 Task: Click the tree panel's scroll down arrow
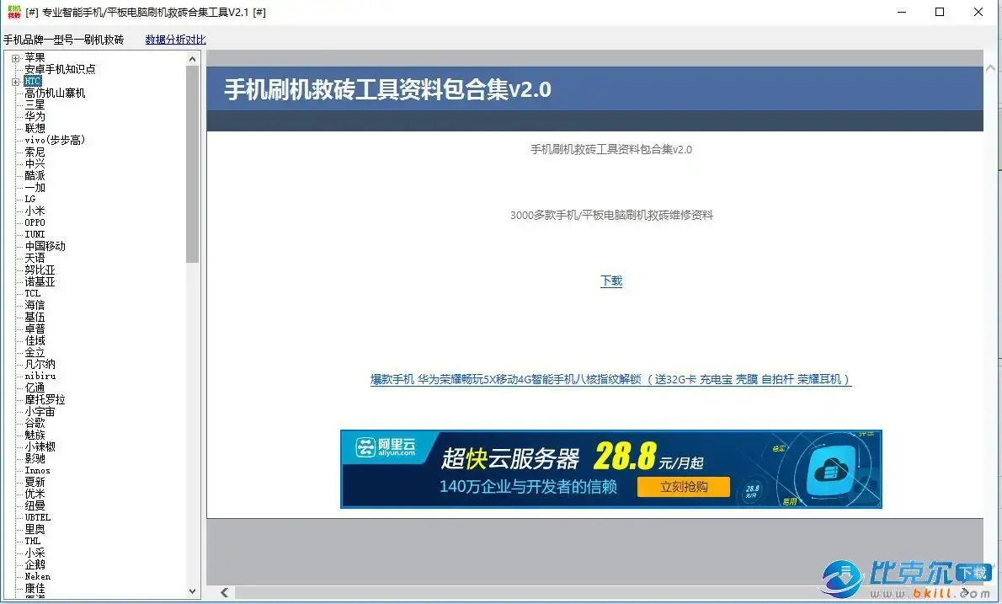[x=193, y=591]
